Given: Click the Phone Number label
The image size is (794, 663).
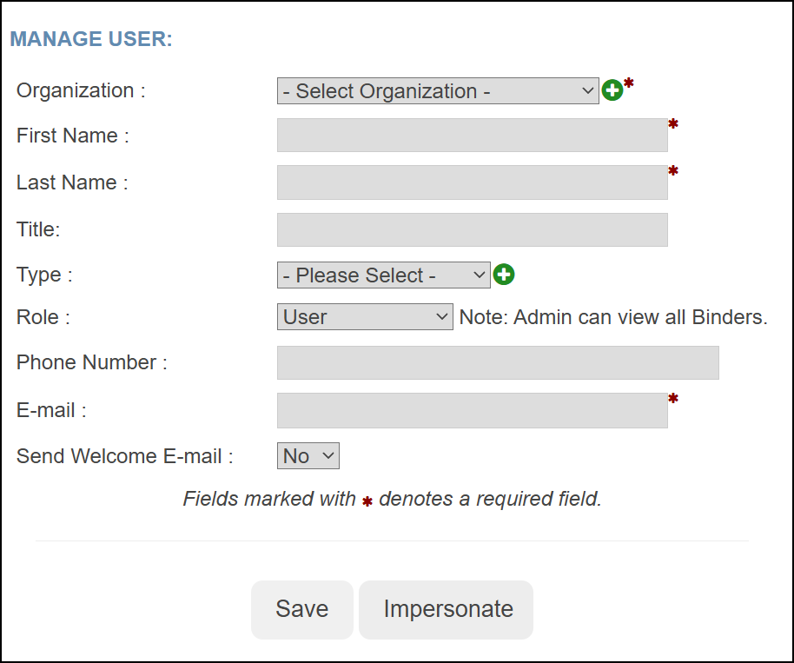Looking at the screenshot, I should click(x=92, y=362).
